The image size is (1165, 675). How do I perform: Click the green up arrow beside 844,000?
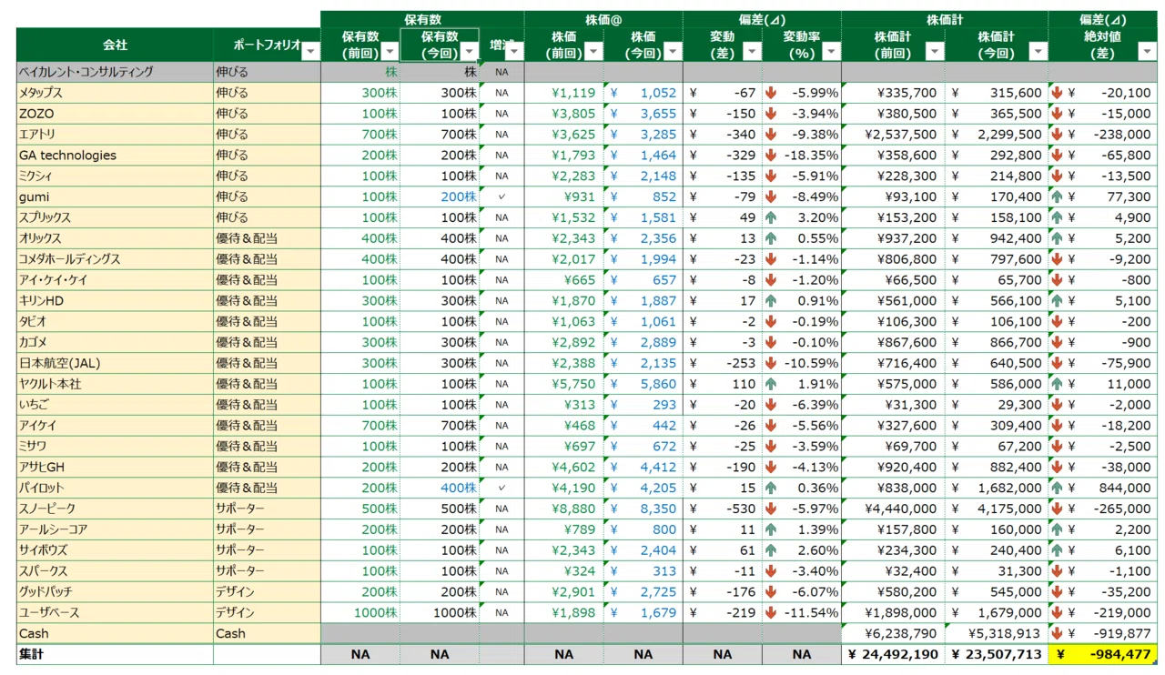(x=1057, y=488)
